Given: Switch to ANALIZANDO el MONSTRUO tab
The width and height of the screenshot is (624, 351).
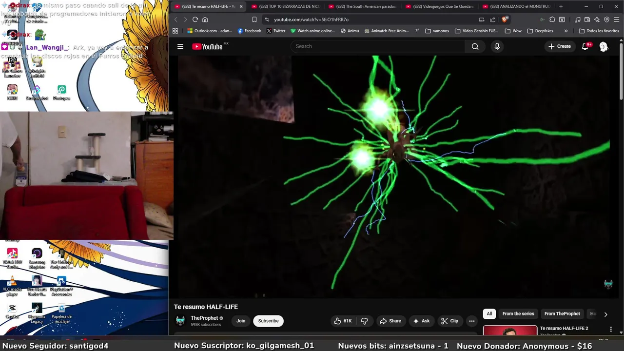Looking at the screenshot, I should point(516,6).
